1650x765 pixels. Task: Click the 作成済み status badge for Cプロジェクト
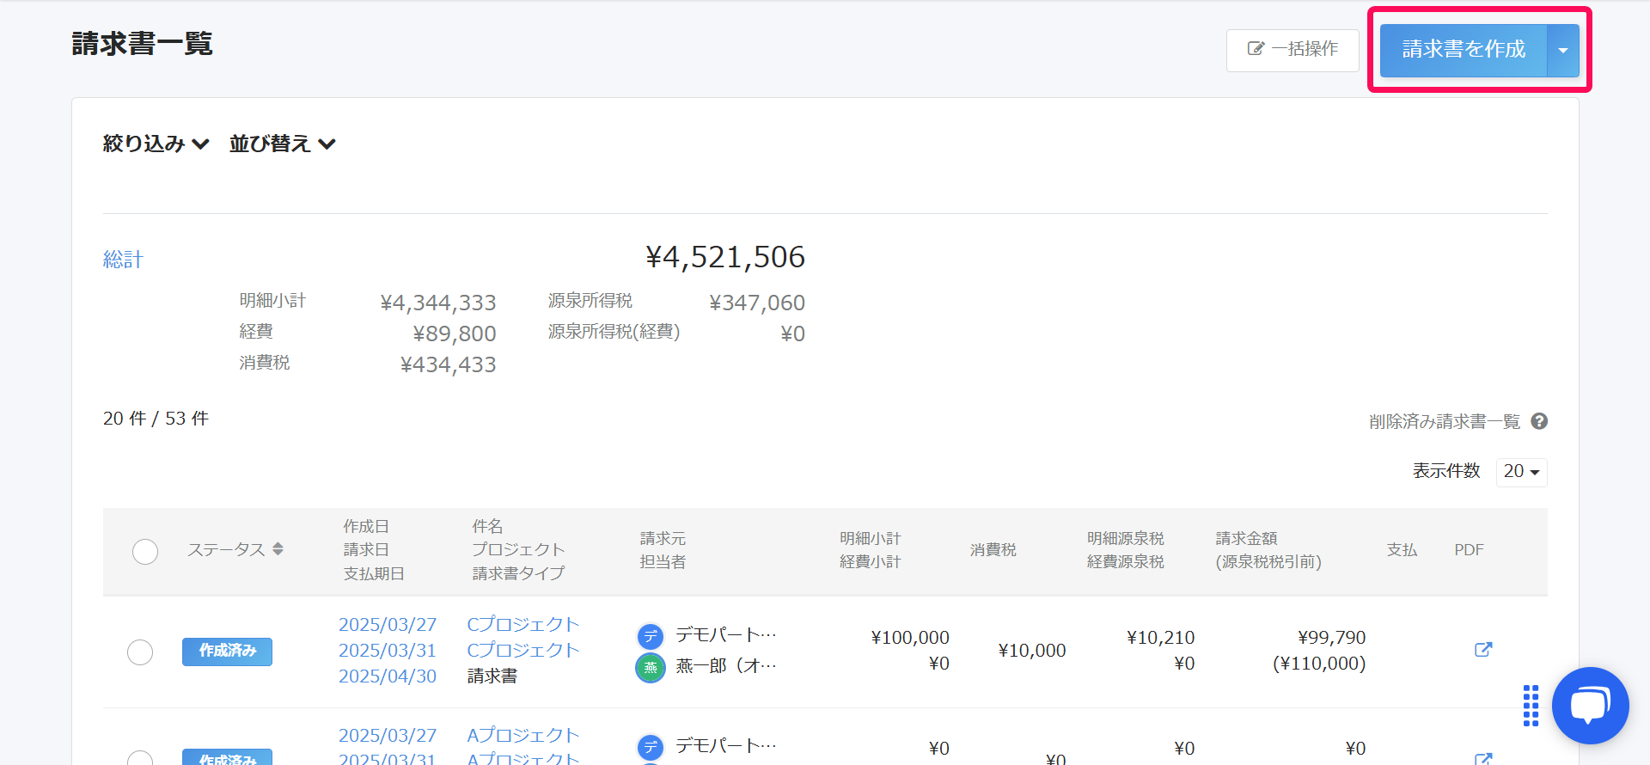coord(227,652)
